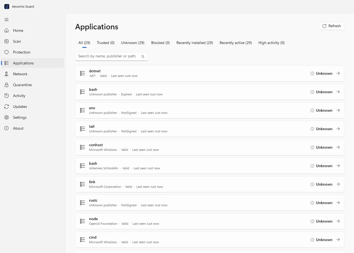Click the rustc row list icon
The width and height of the screenshot is (354, 253).
coord(83,203)
